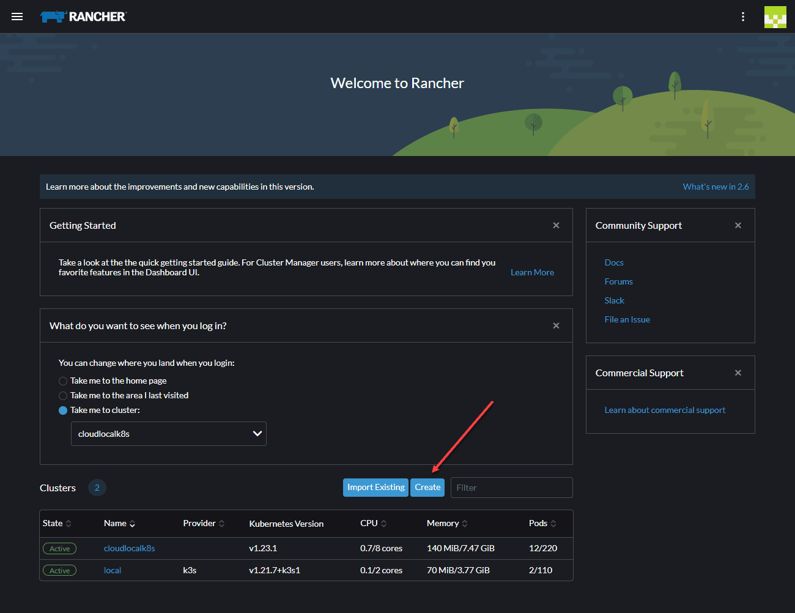Click the Rancher logo
Viewport: 795px width, 613px height.
tap(83, 17)
